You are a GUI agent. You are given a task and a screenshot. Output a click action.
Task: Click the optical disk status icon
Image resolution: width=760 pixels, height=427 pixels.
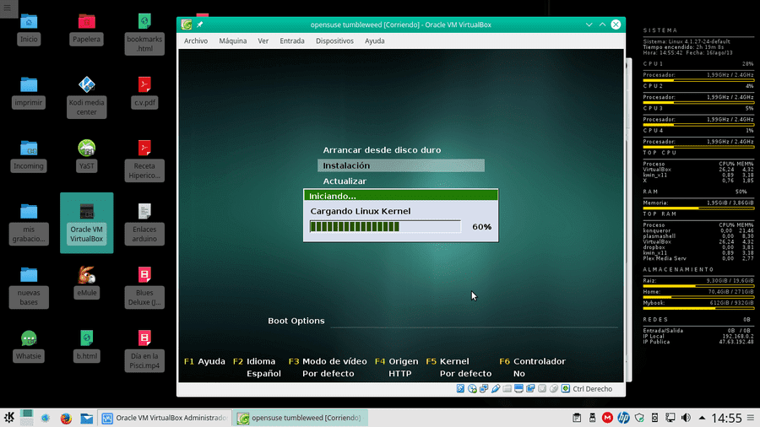(472, 389)
